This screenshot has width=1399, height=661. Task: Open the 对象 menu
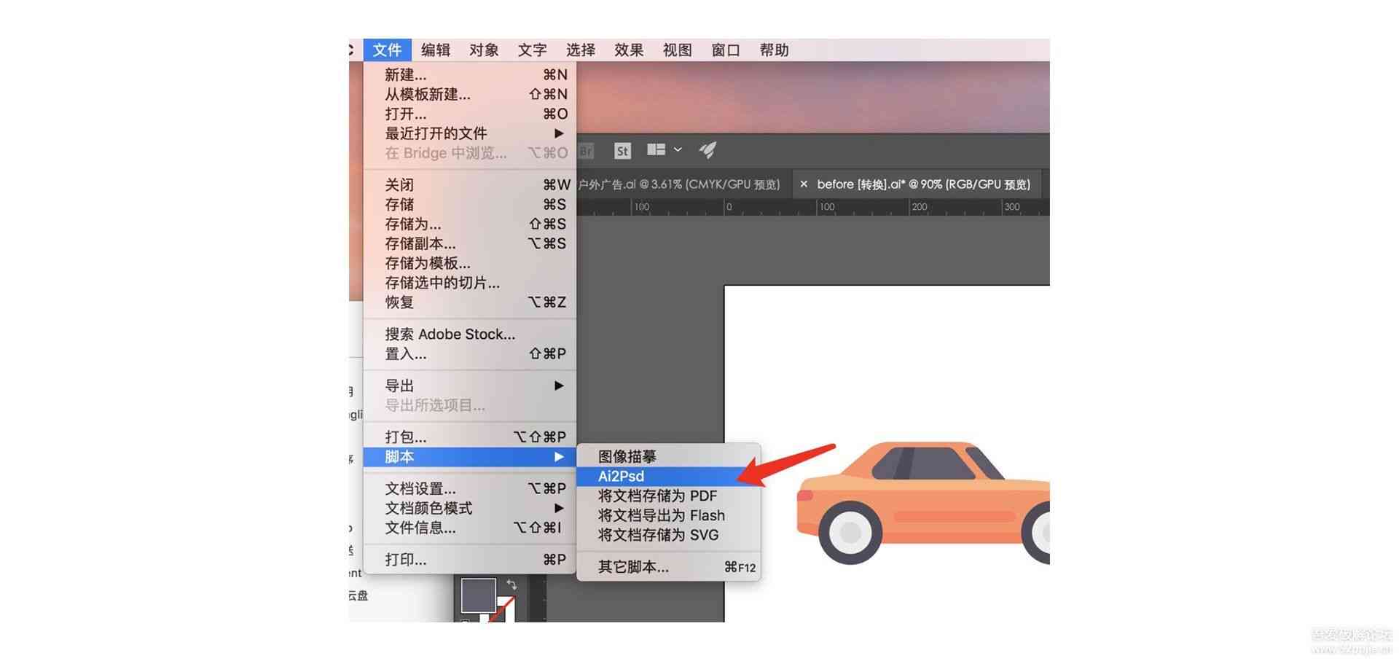pos(484,50)
